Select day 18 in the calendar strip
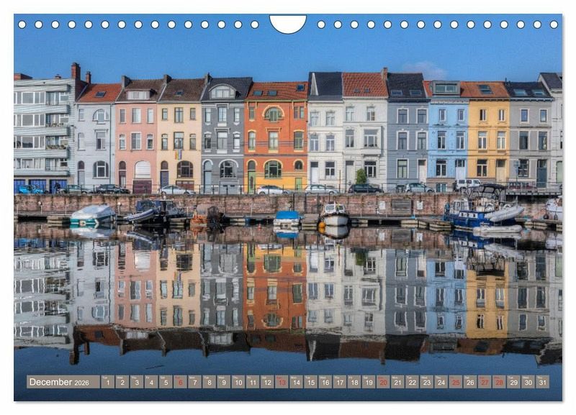 click(354, 382)
